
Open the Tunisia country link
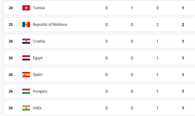tap(39, 8)
